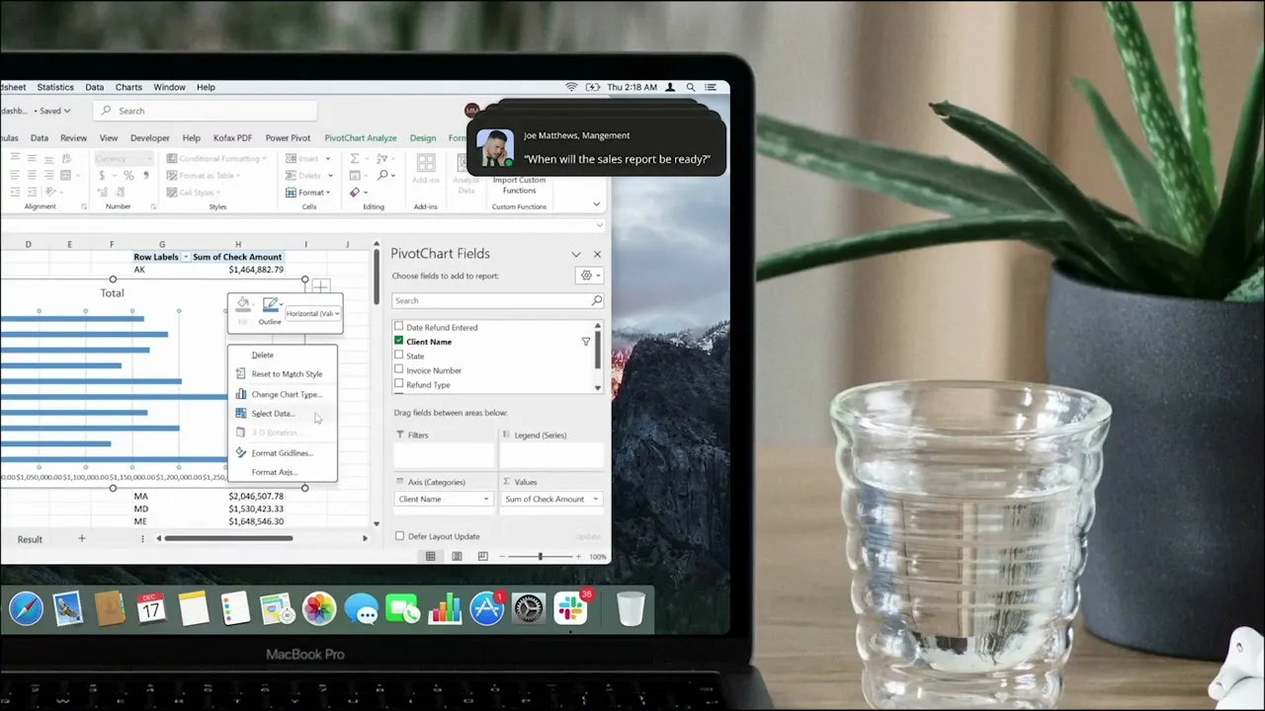Click the field search magnifier icon
The height and width of the screenshot is (711, 1265).
(596, 300)
